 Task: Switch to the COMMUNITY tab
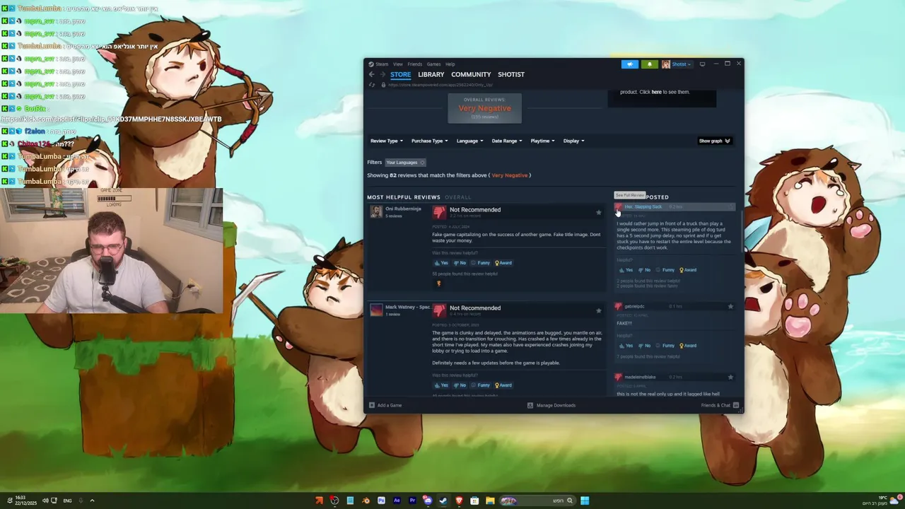471,74
